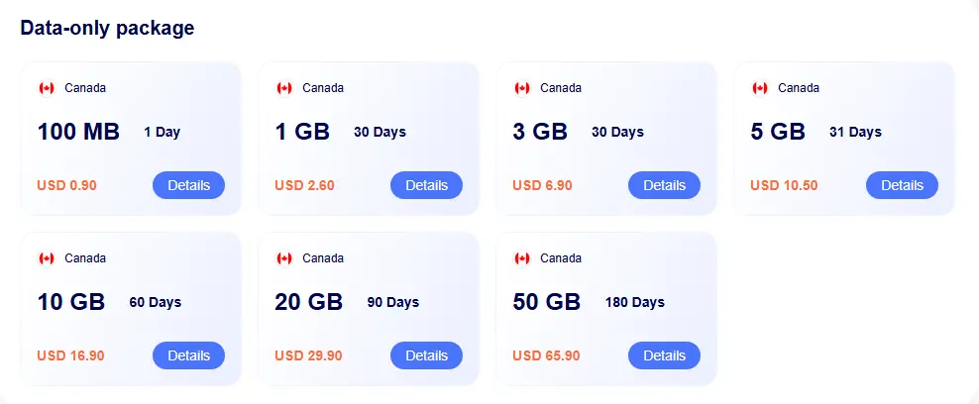Click the 180 Days validity label
Viewport: 979px width, 404px height.
(634, 302)
